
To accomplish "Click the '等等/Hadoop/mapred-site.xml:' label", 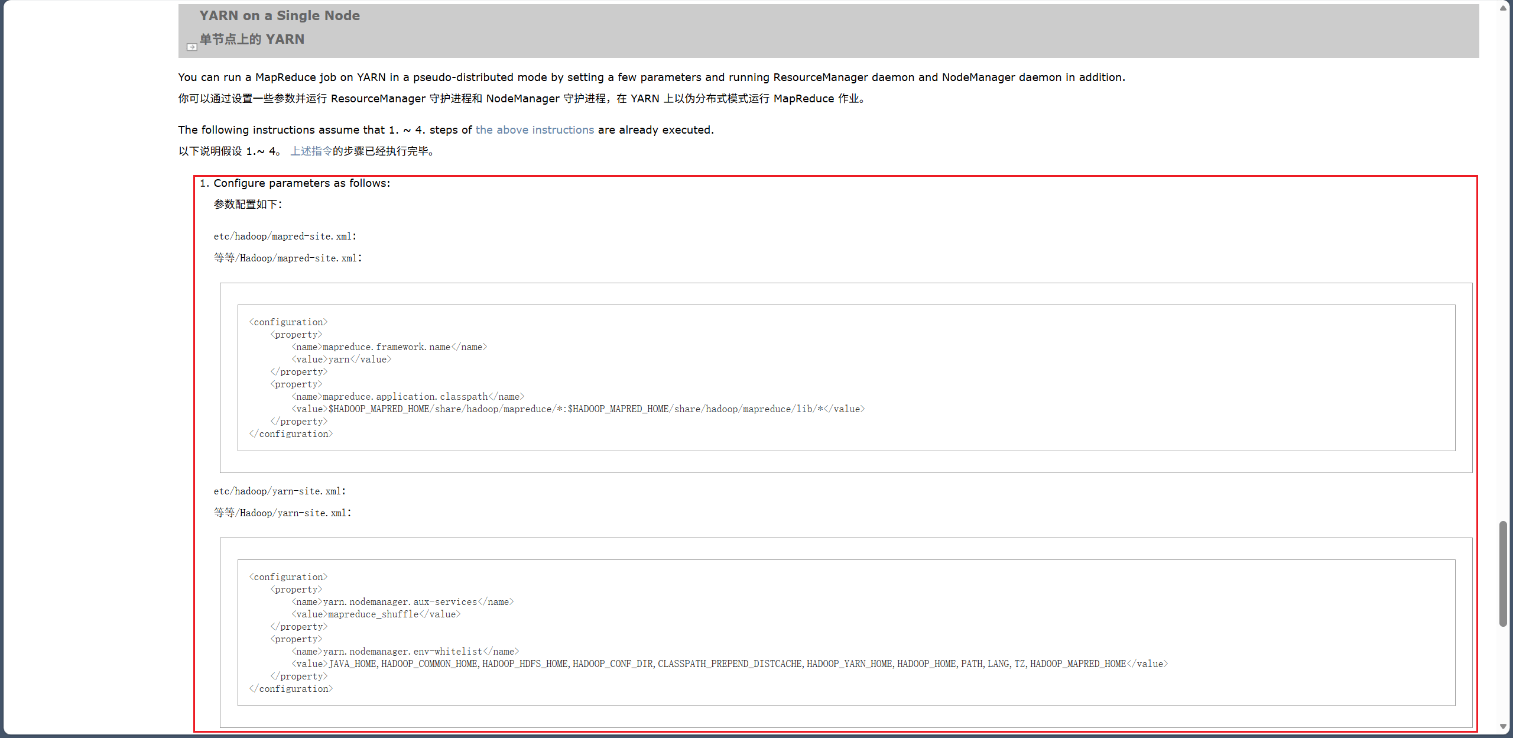I will pyautogui.click(x=288, y=258).
